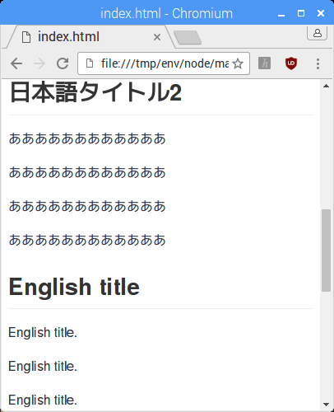The image size is (334, 412).
Task: Click the scrollbar down arrow
Action: 326,405
